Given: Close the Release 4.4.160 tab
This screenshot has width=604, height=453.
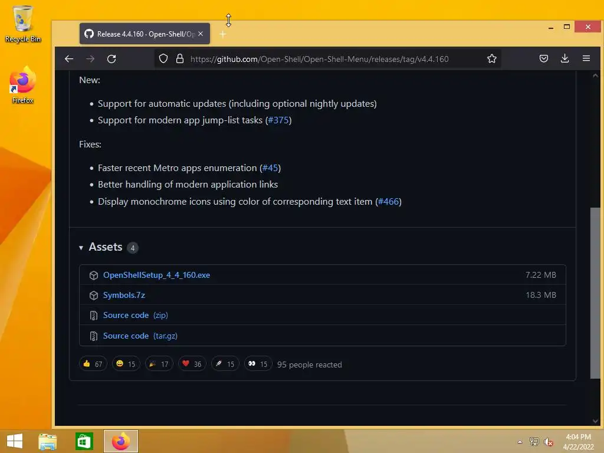Looking at the screenshot, I should click(x=201, y=34).
